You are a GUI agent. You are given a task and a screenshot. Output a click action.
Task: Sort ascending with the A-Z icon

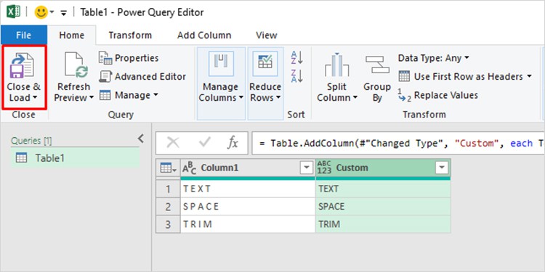click(296, 57)
